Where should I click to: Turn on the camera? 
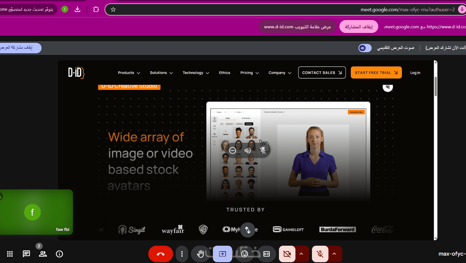pos(287,254)
